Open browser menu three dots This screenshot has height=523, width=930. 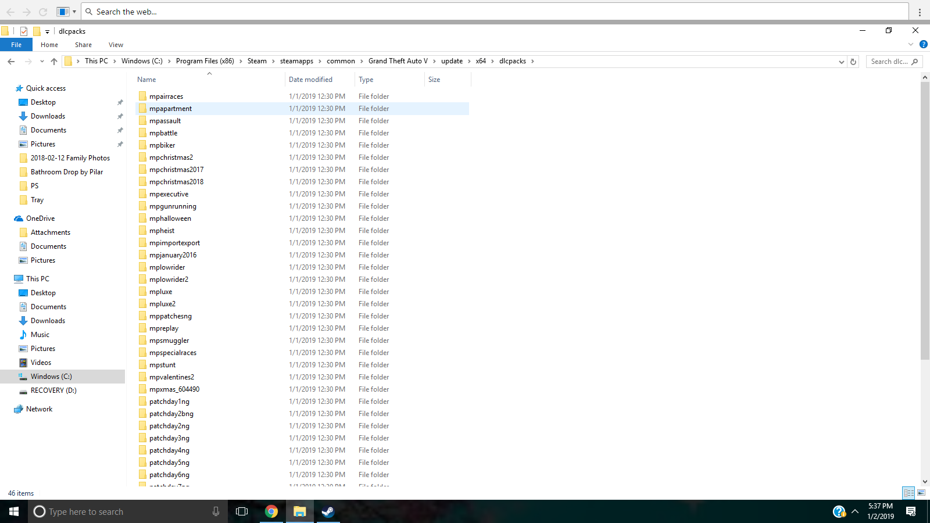click(x=920, y=12)
